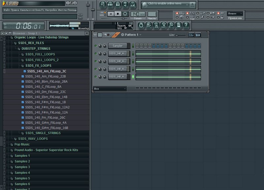264x190 pixels.
Task: Select the last channel's green selector LED
Action: pos(133,77)
